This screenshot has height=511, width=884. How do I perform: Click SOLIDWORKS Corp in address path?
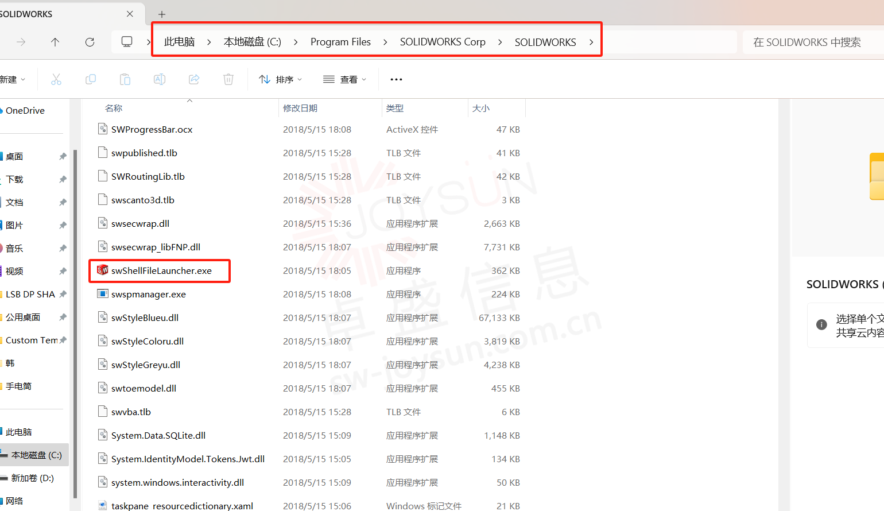point(442,42)
